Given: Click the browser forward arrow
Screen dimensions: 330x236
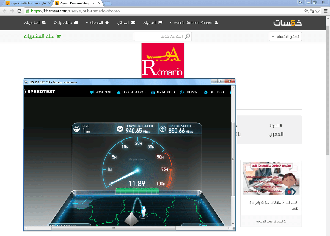Looking at the screenshot, I should pos(12,11).
